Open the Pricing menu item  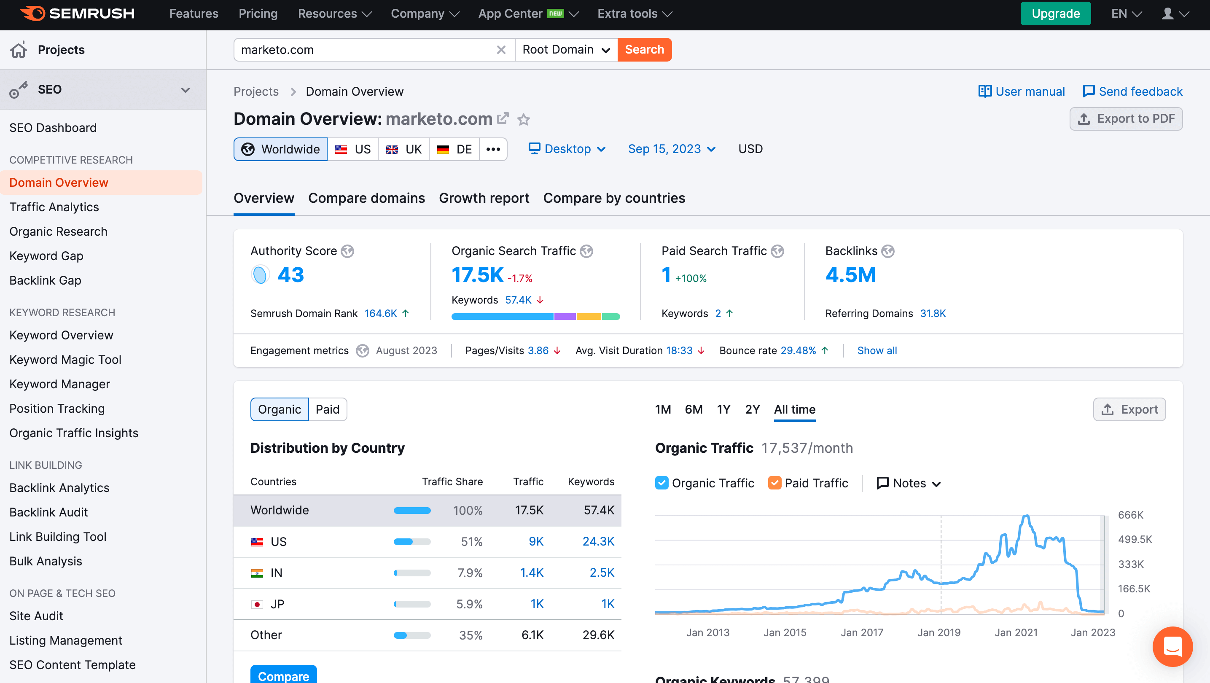tap(258, 13)
